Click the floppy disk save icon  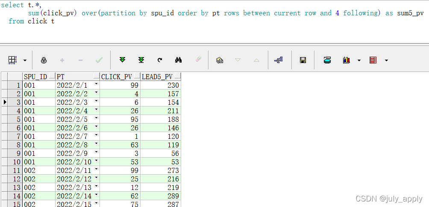point(303,60)
